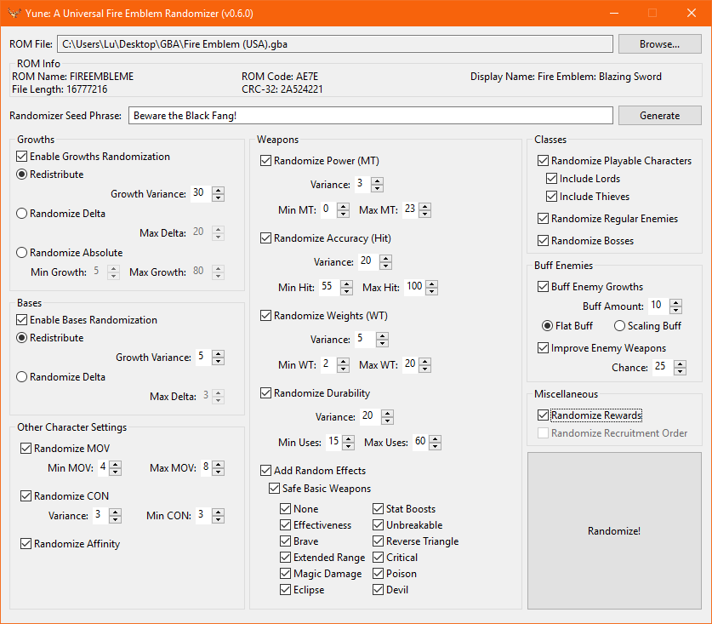
Task: Toggle Include Lords checkbox
Action: click(552, 179)
